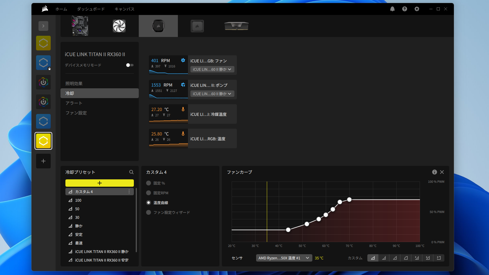Viewport: 489px width, 275px height.
Task: Select the 静か cooling preset
Action: [100, 226]
